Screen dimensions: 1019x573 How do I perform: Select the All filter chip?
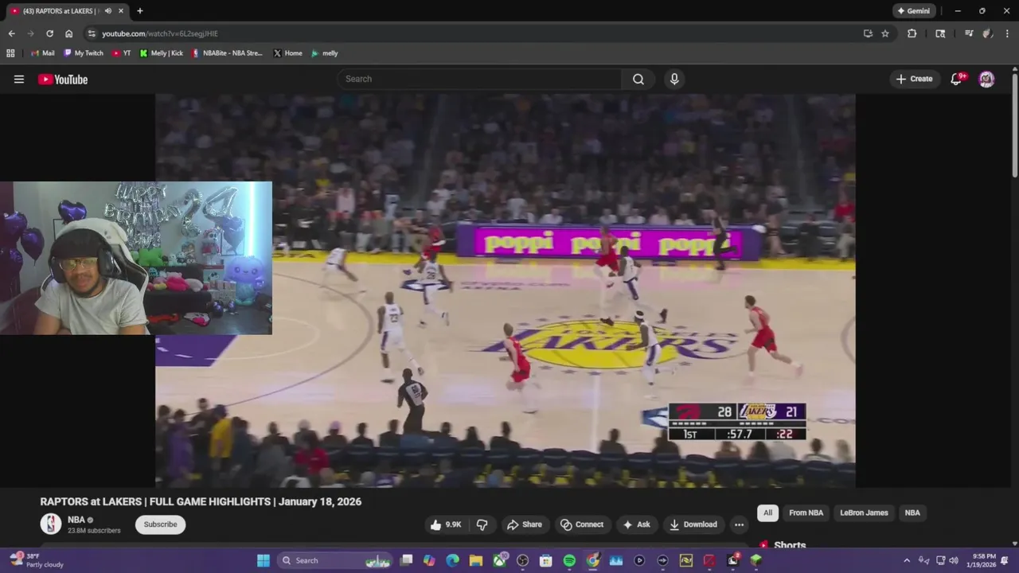click(767, 513)
